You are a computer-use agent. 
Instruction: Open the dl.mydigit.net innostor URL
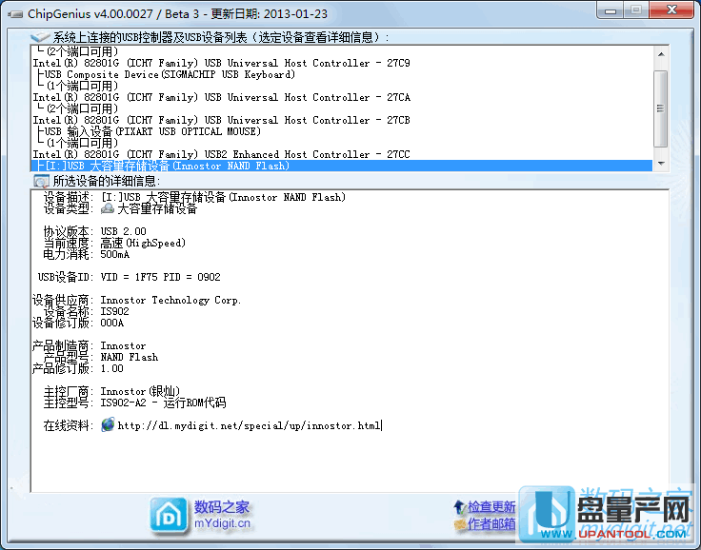[249, 425]
